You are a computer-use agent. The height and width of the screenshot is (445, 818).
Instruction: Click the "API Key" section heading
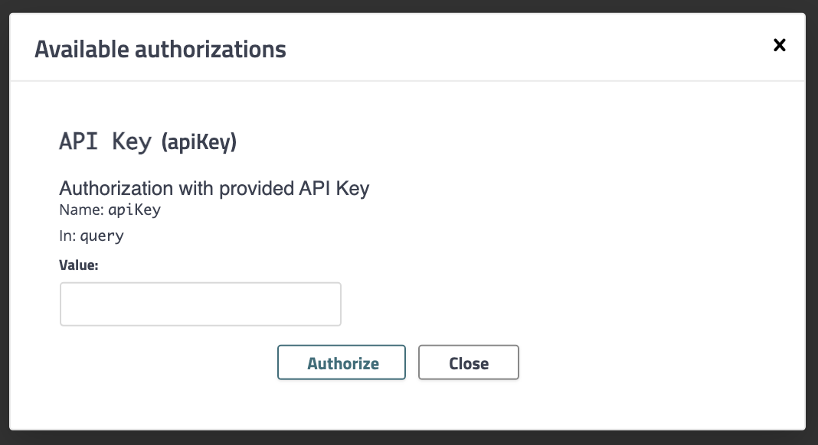click(105, 142)
